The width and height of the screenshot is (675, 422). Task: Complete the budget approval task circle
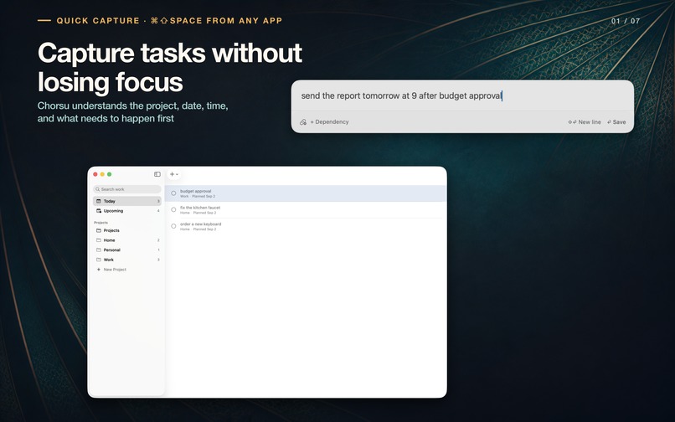(x=173, y=193)
